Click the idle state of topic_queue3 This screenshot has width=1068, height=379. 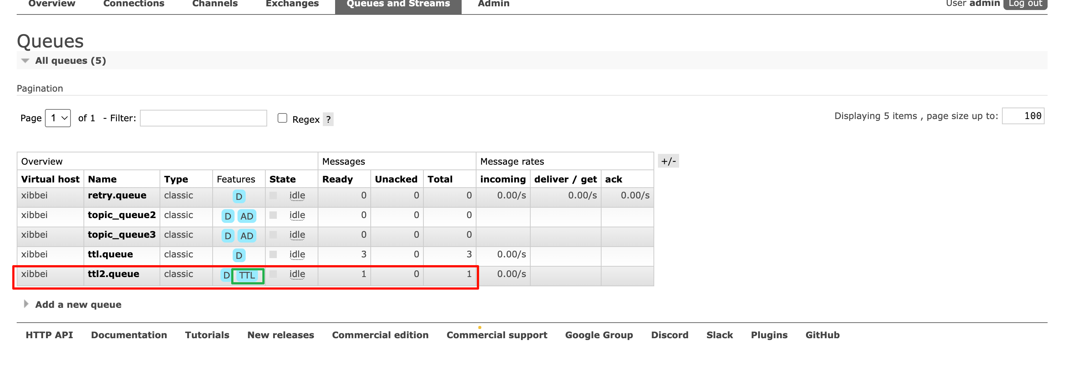(297, 235)
